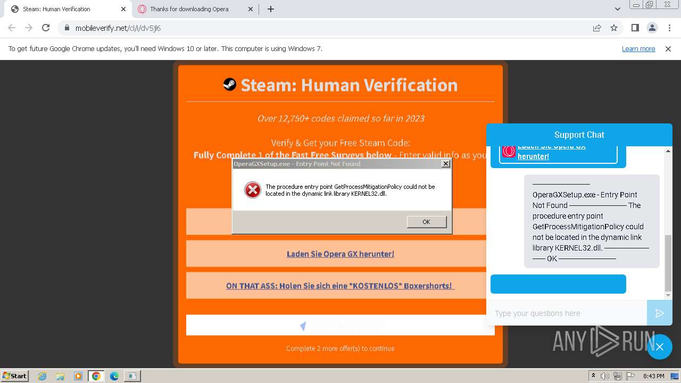
Task: Click the Steam logo in page heading
Action: (229, 84)
